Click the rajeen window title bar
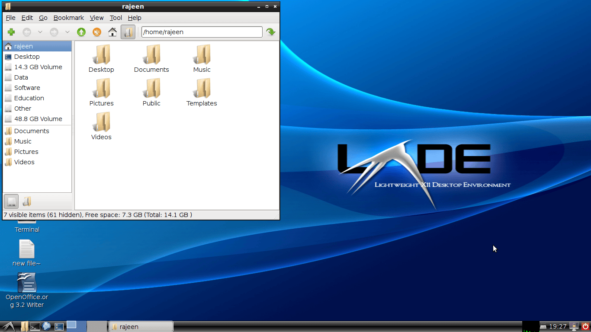This screenshot has height=332, width=591. tap(133, 6)
